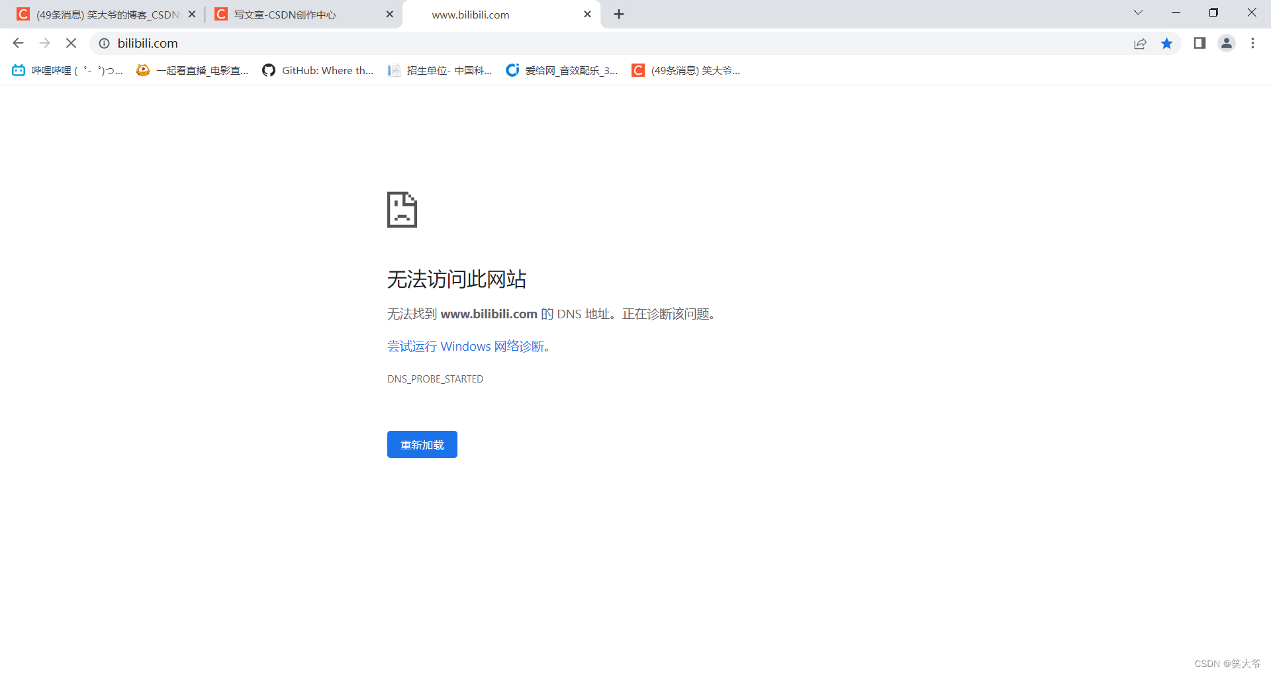This screenshot has height=675, width=1271.
Task: Share this page via the share icon
Action: click(1140, 43)
